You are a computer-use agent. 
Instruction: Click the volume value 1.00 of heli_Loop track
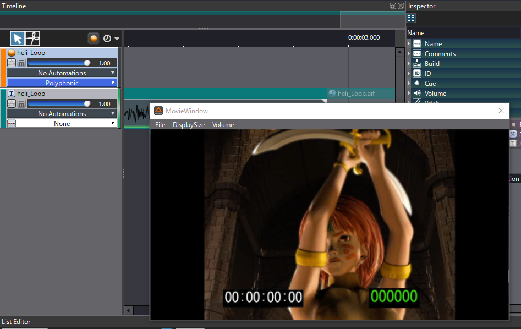click(105, 104)
